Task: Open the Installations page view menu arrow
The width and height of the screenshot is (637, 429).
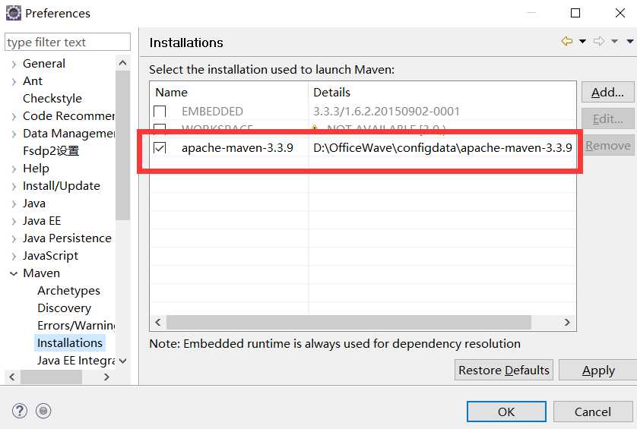Action: click(630, 42)
